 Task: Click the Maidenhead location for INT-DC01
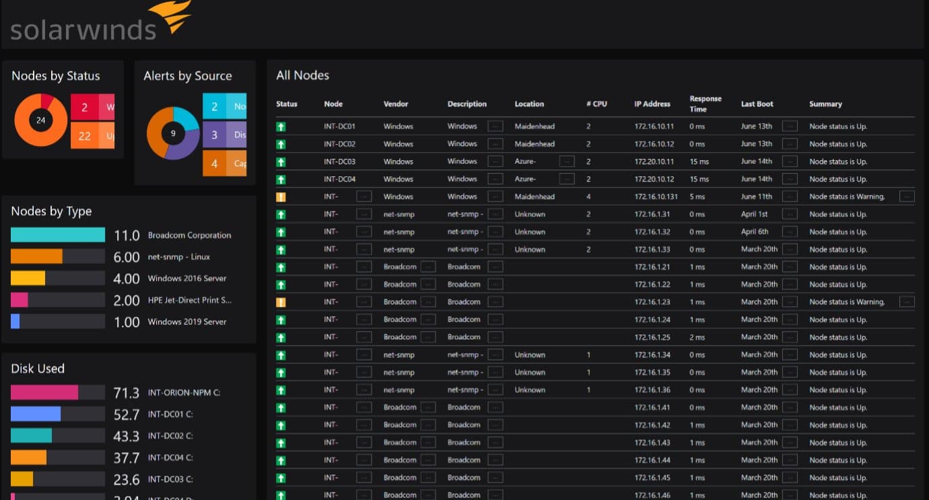tap(535, 127)
